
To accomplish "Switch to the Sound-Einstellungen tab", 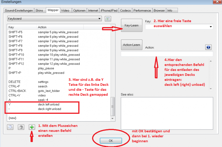I will (19, 11).
